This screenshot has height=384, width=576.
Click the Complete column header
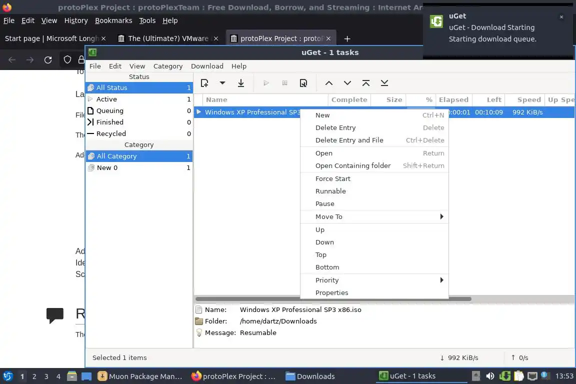[x=349, y=99]
